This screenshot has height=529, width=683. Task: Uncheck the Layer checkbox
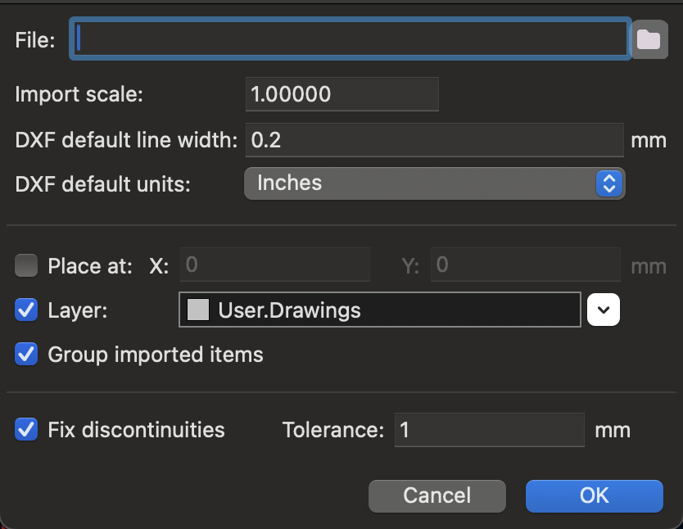click(27, 310)
